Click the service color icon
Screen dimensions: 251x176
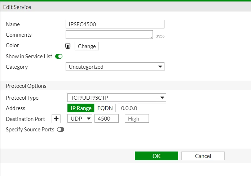pos(68,46)
